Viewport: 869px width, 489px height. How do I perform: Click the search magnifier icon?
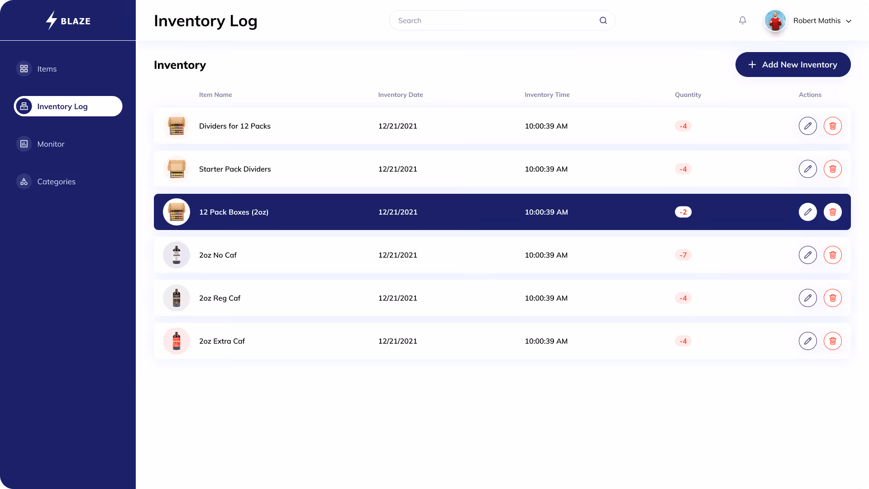[603, 20]
